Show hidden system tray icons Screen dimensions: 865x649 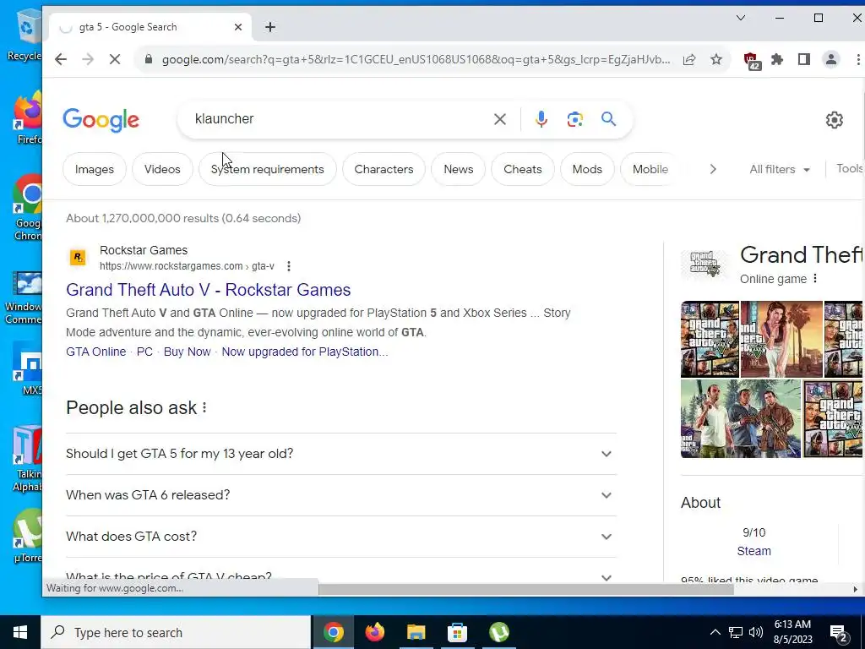715,632
